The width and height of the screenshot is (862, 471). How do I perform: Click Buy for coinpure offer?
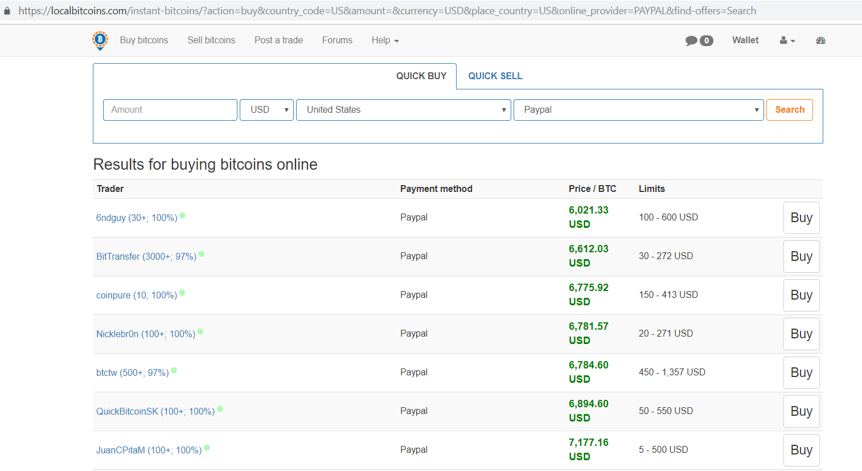point(801,295)
